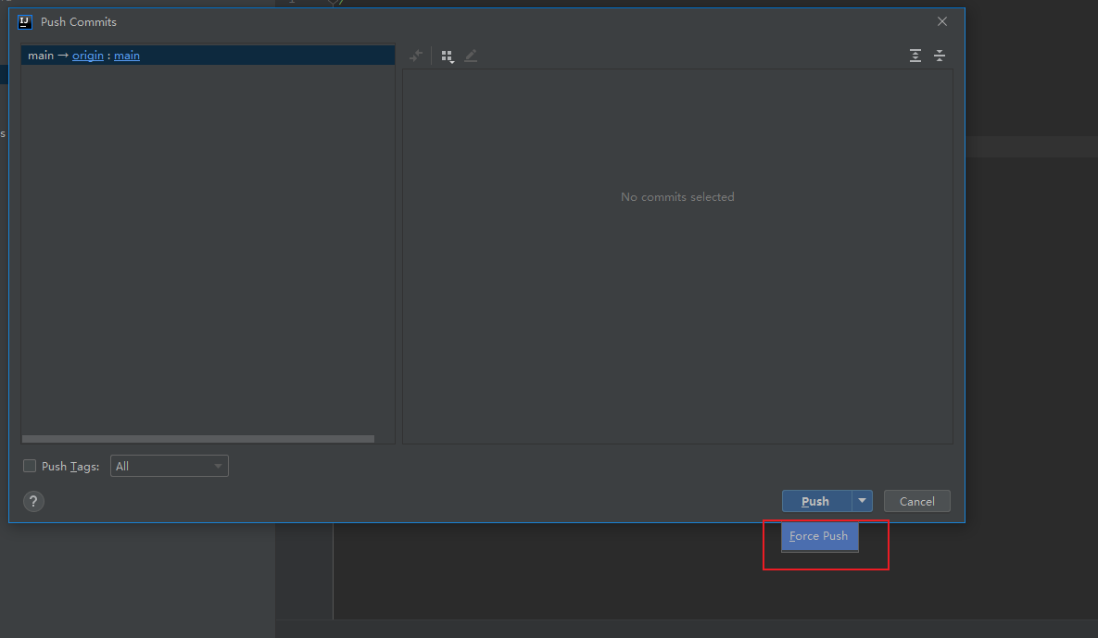Click the origin remote link
1098x638 pixels.
pyautogui.click(x=87, y=56)
